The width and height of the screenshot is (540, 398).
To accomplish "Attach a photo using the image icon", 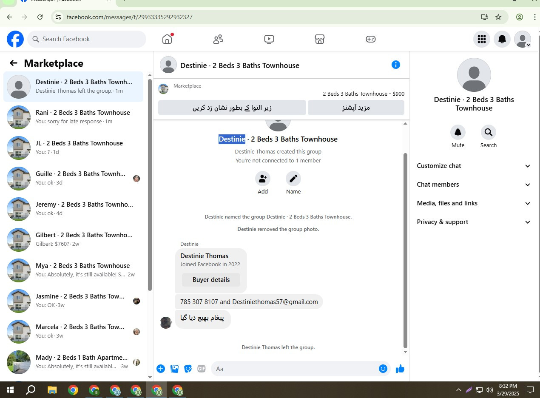I will point(174,369).
